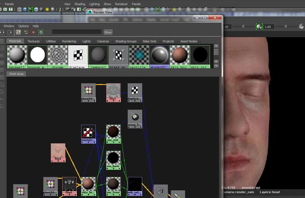Switch to the Textures tab
This screenshot has height=198, width=305.
pos(34,41)
